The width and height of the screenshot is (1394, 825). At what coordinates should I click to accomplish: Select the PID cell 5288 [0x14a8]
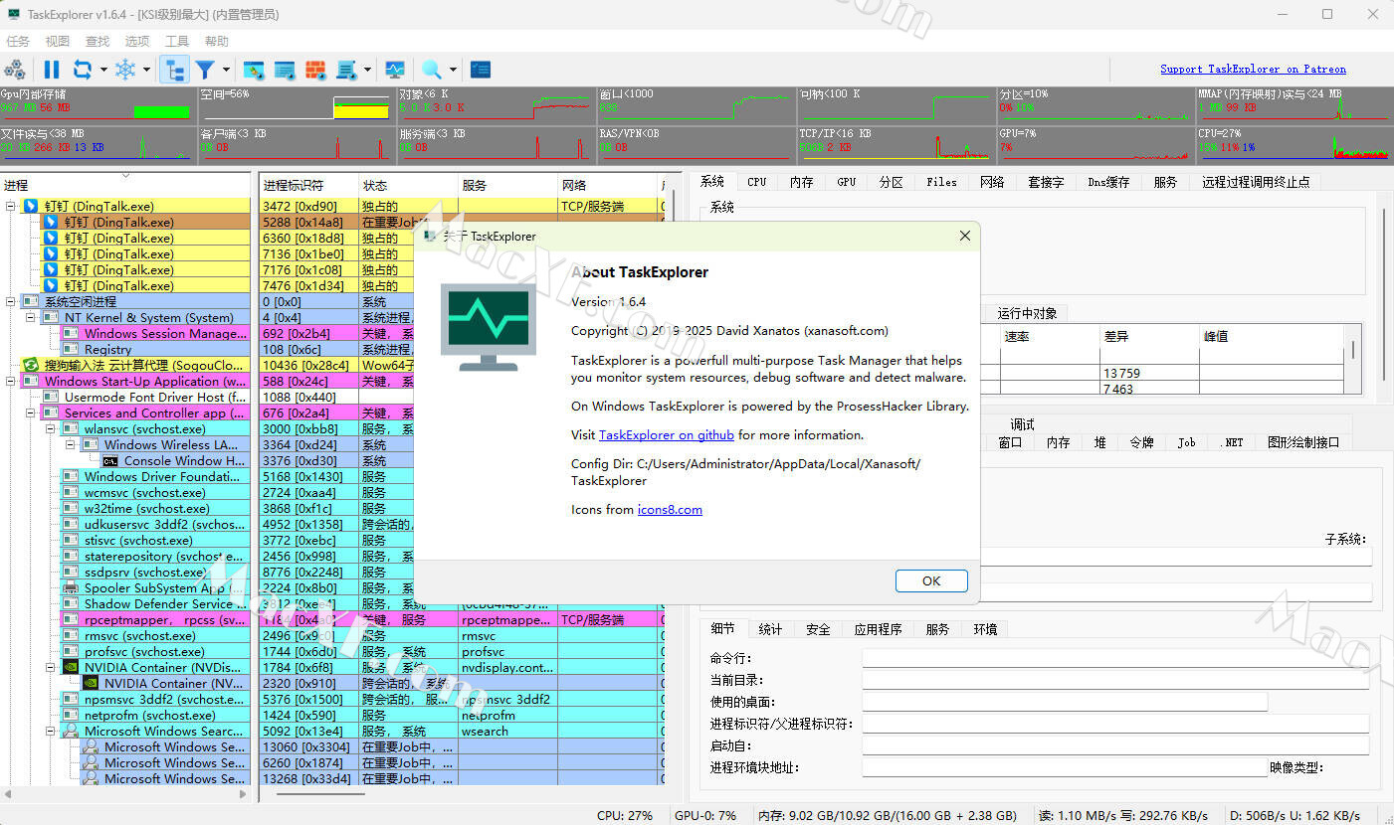[308, 223]
